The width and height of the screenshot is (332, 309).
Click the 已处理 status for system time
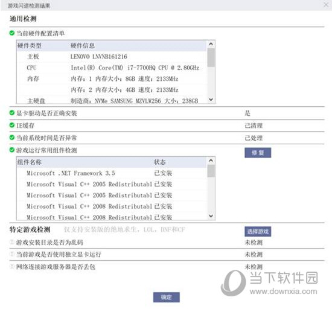click(x=254, y=138)
